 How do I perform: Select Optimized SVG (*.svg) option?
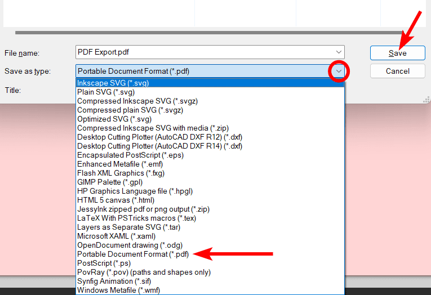tap(114, 119)
